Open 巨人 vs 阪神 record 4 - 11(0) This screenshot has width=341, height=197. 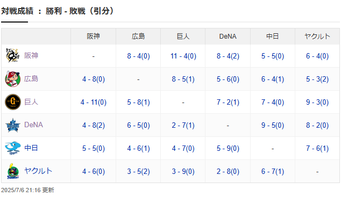click(x=93, y=102)
